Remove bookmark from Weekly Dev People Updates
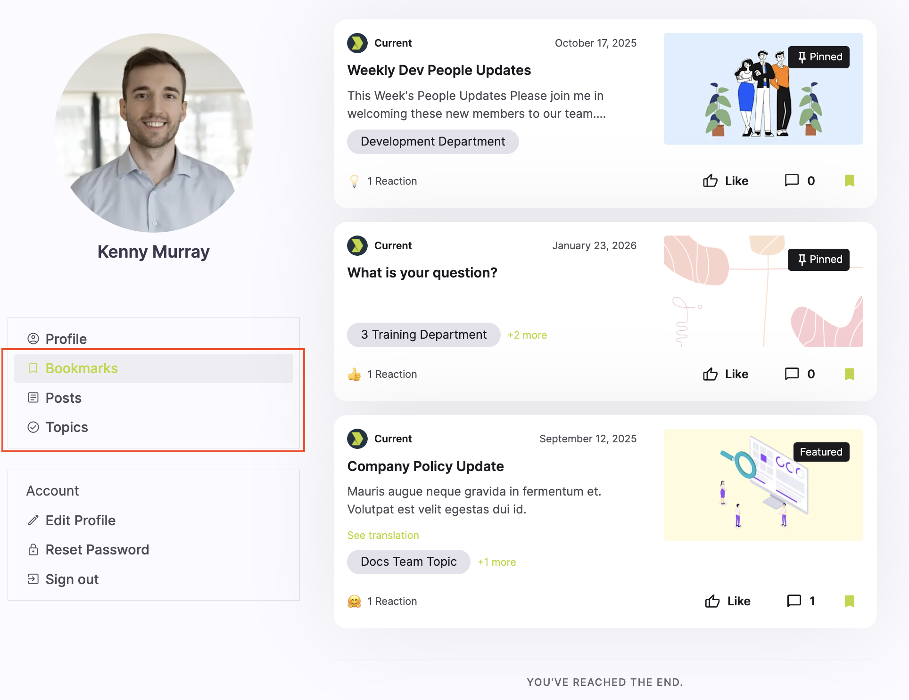 point(849,181)
